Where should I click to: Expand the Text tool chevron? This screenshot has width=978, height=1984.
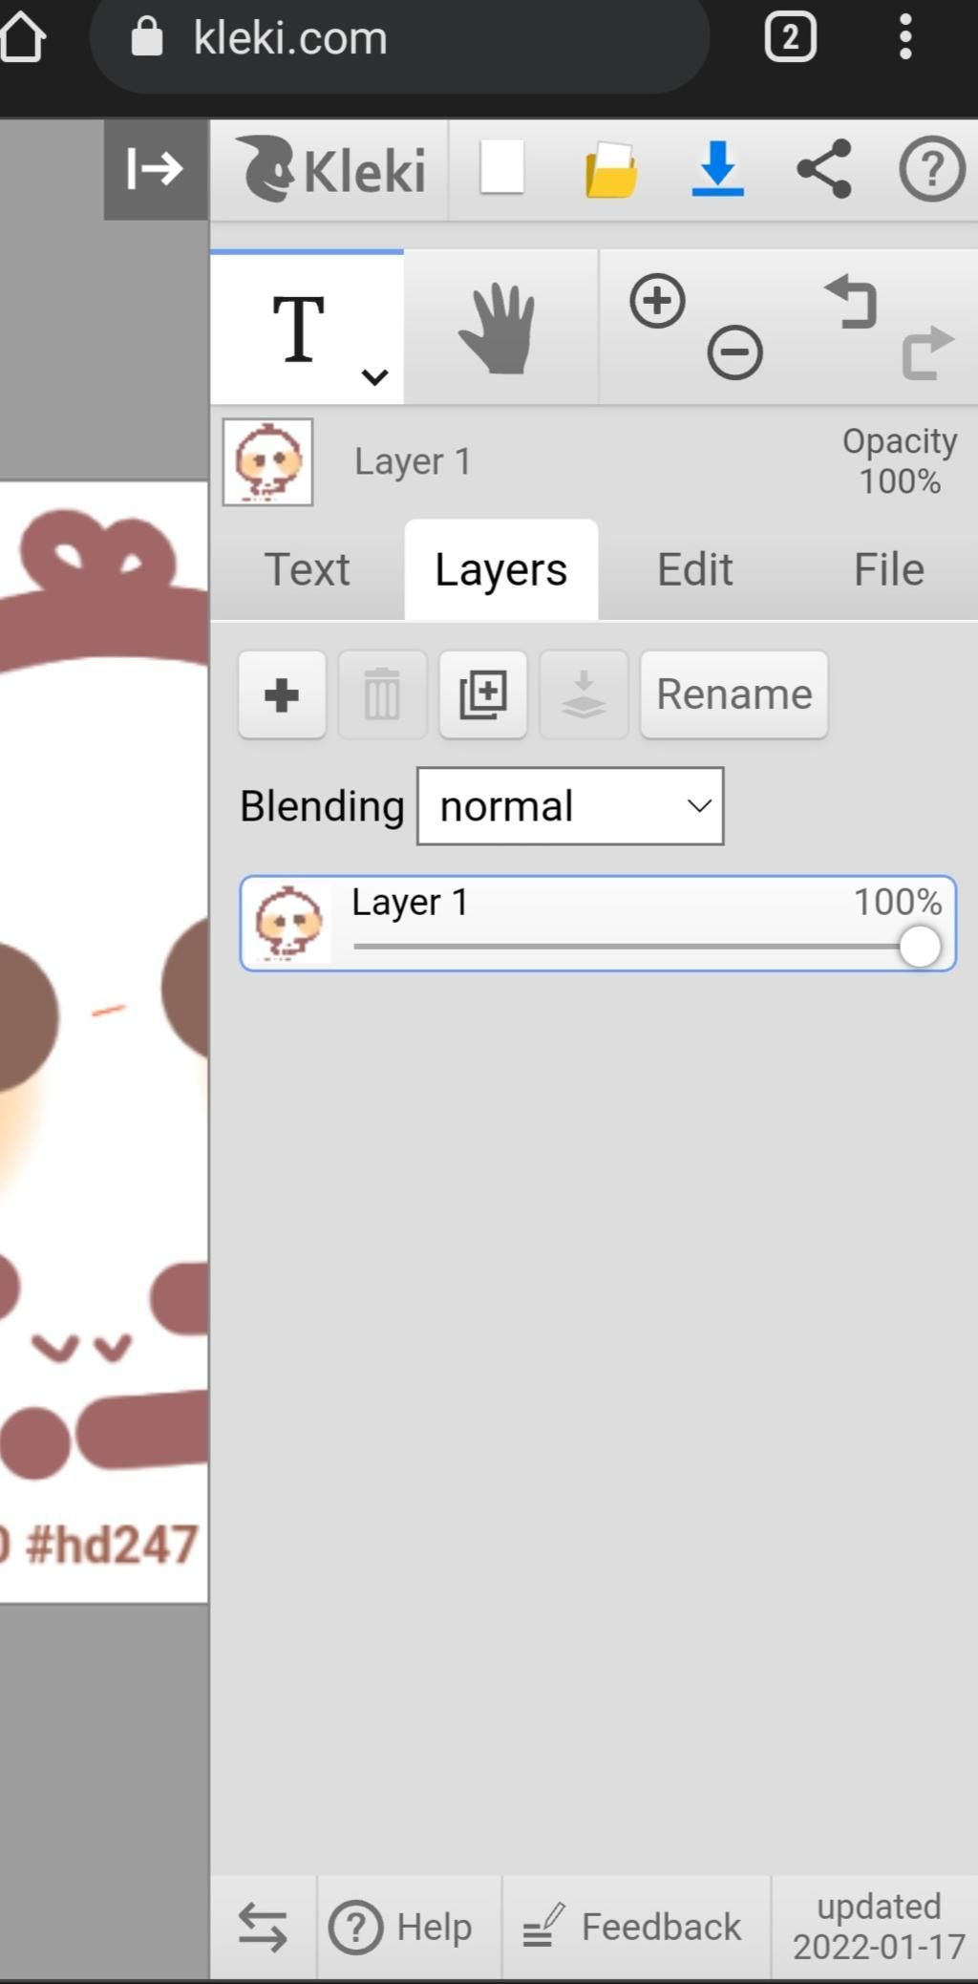[x=374, y=376]
